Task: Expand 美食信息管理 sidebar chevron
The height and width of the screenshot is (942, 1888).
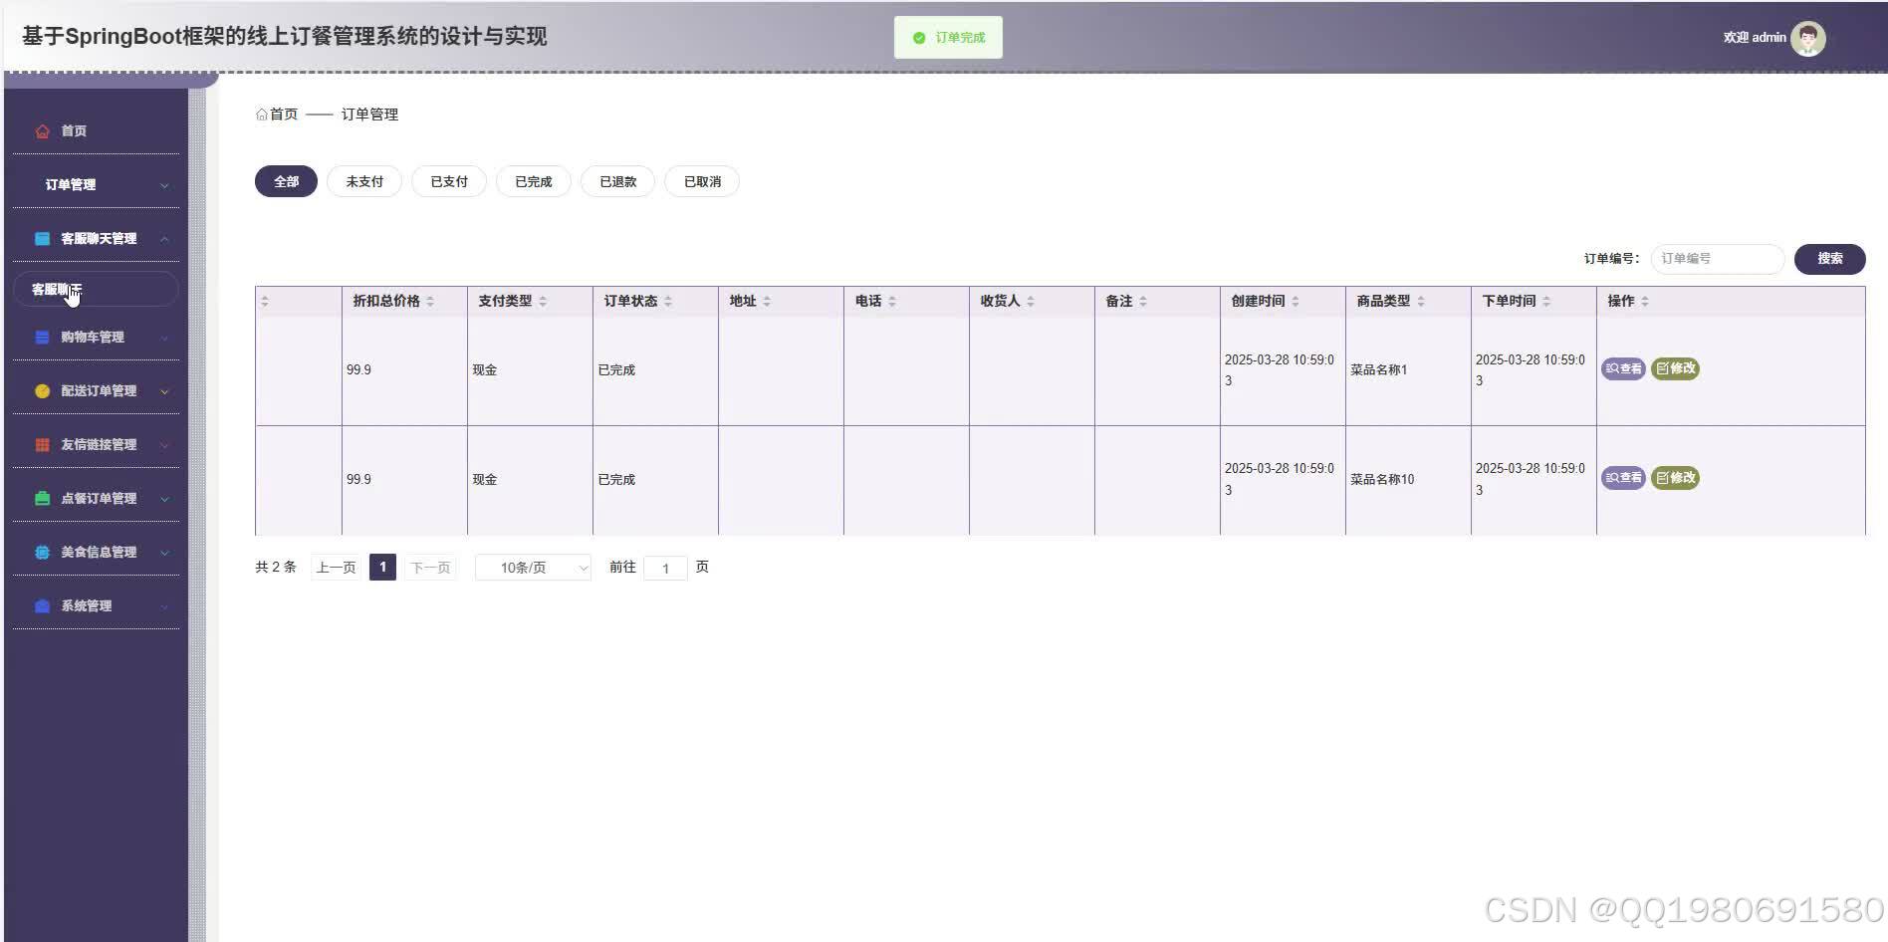Action: tap(164, 553)
